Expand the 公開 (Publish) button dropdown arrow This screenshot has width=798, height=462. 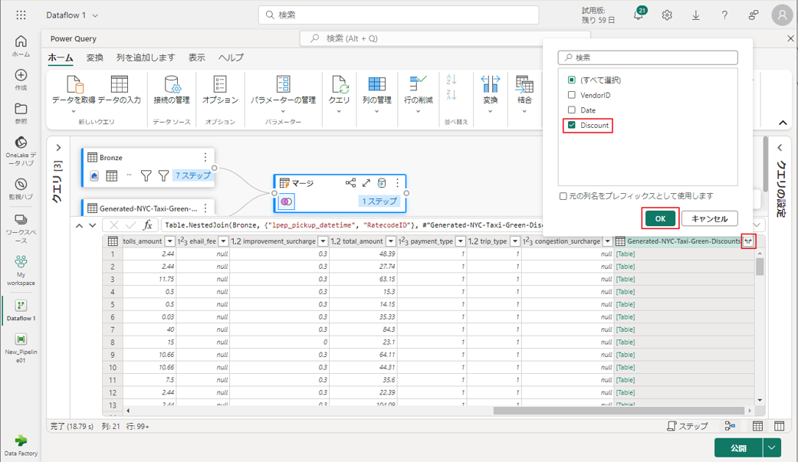[772, 448]
